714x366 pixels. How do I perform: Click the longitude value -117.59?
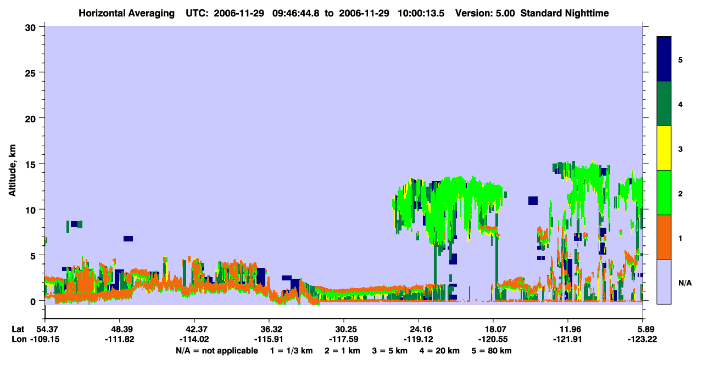click(344, 340)
